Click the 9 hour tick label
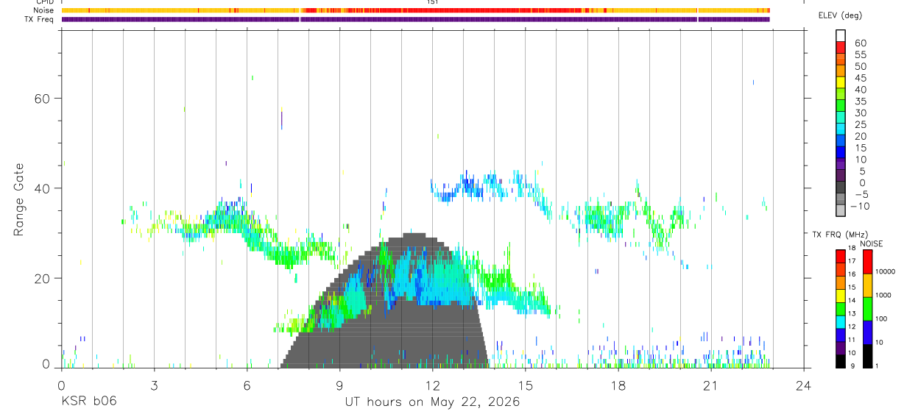 (340, 385)
